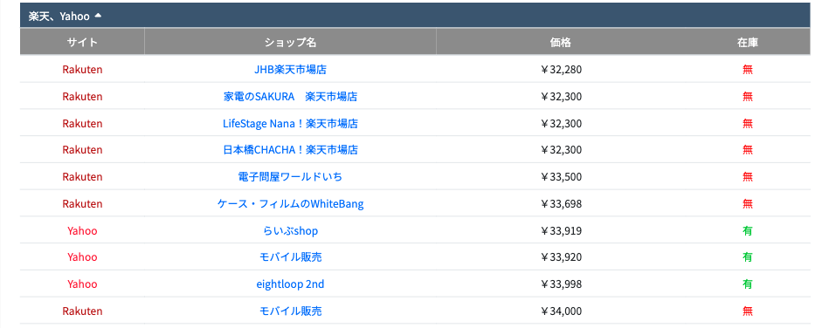Collapse the 楽天、Yahoo section arrow

click(98, 16)
